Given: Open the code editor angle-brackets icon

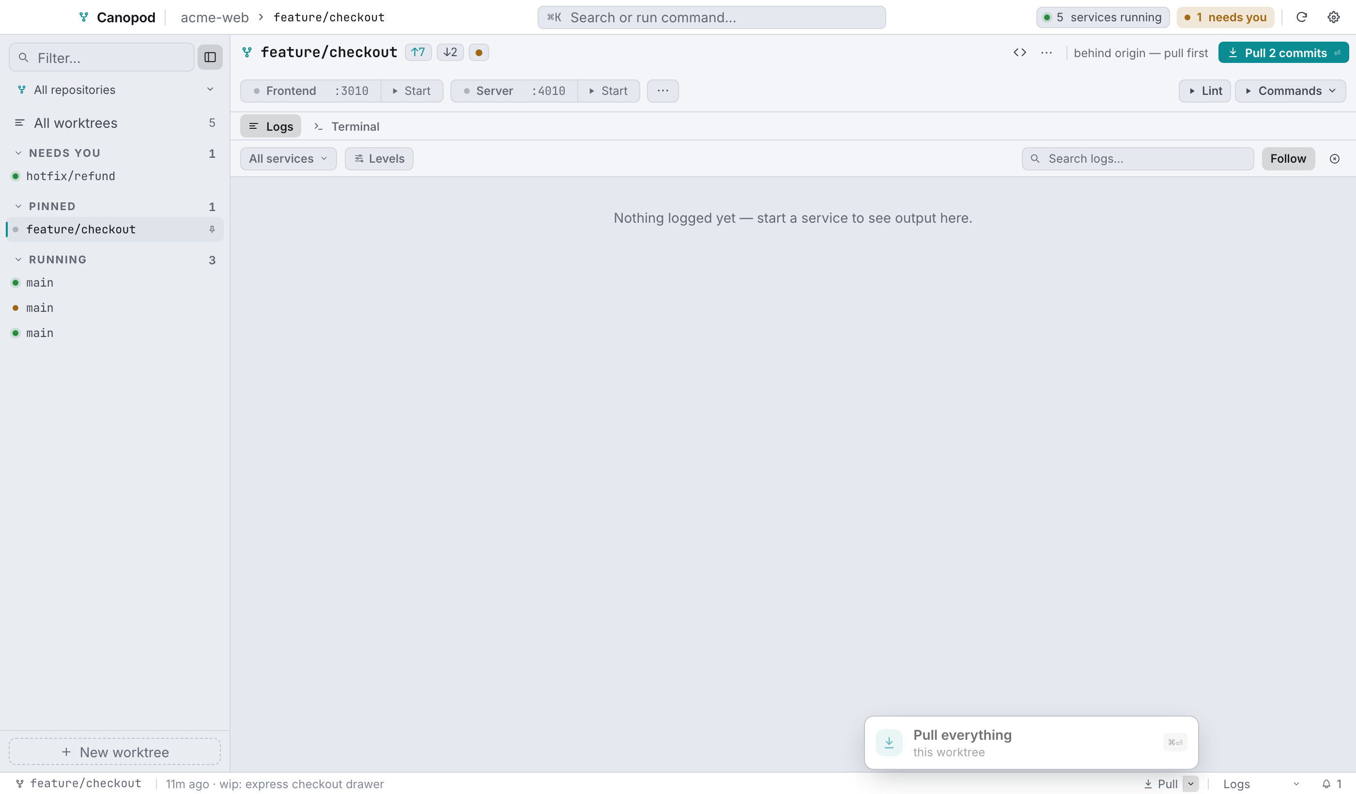Looking at the screenshot, I should tap(1019, 53).
